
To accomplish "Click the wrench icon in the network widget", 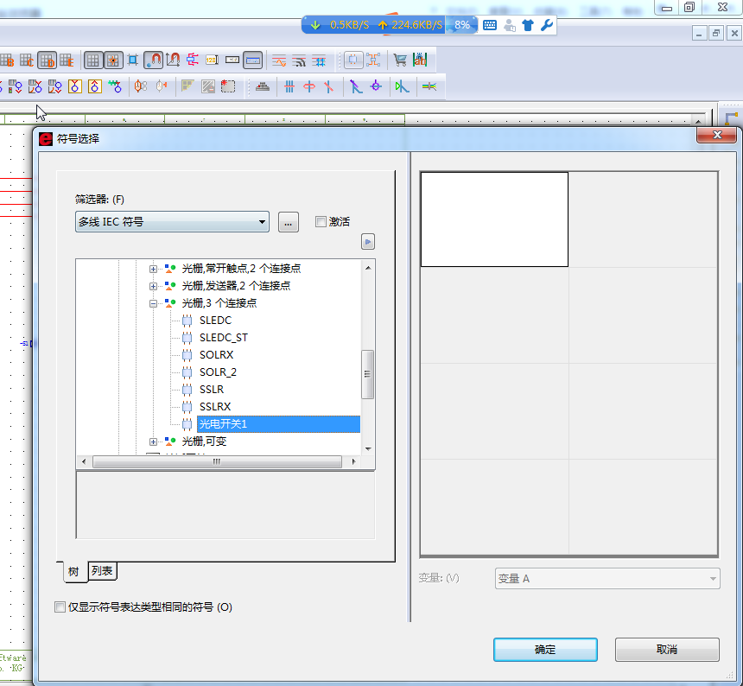I will tap(546, 25).
